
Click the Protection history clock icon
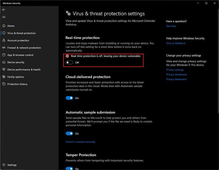4,84
